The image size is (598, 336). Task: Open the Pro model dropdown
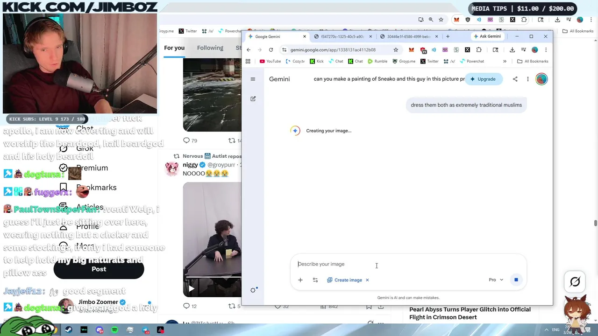click(496, 280)
